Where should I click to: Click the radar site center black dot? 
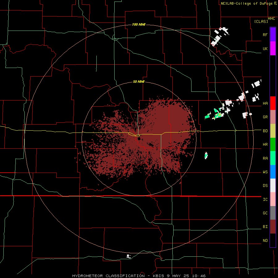(x=139, y=138)
